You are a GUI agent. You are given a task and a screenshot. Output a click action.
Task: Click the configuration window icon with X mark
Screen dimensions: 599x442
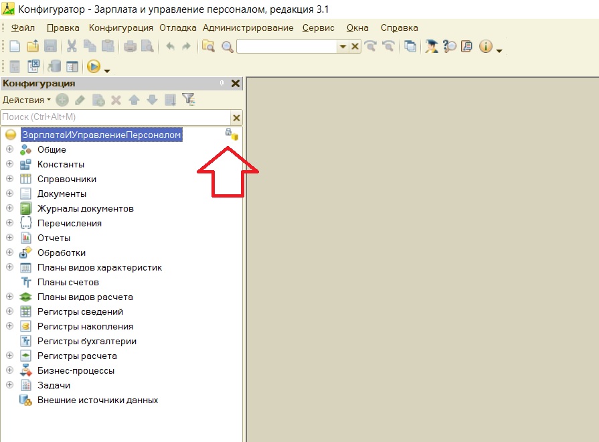[x=33, y=66]
